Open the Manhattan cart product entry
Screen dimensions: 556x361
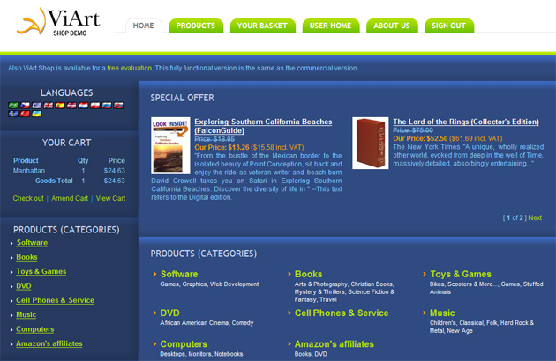point(33,171)
